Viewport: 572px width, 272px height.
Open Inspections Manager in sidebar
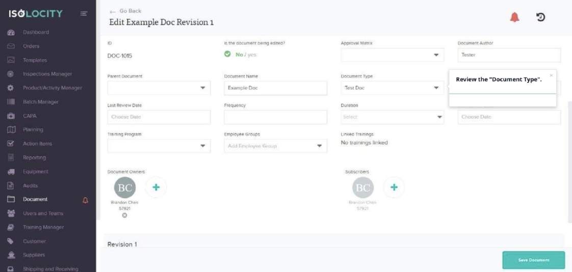47,74
